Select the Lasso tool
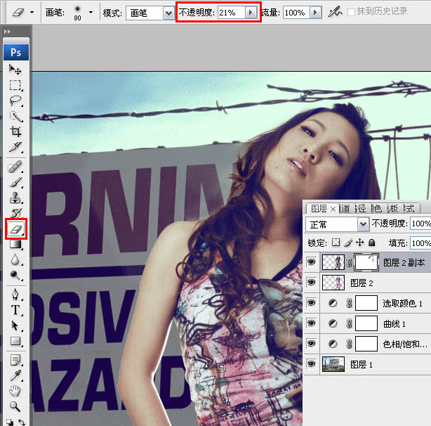Viewport: 431px width, 426px height. [15, 101]
